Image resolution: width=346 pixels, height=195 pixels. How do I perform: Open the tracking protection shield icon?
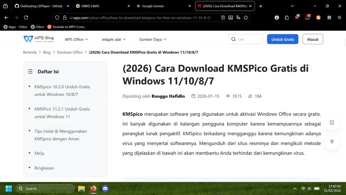pyautogui.click(x=57, y=18)
